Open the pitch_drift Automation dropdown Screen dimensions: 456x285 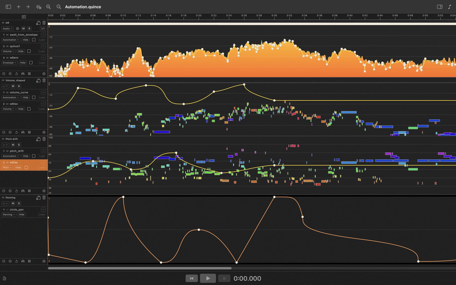click(x=11, y=156)
